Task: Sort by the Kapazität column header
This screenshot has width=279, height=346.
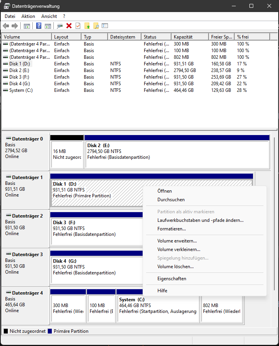Action: (x=190, y=37)
